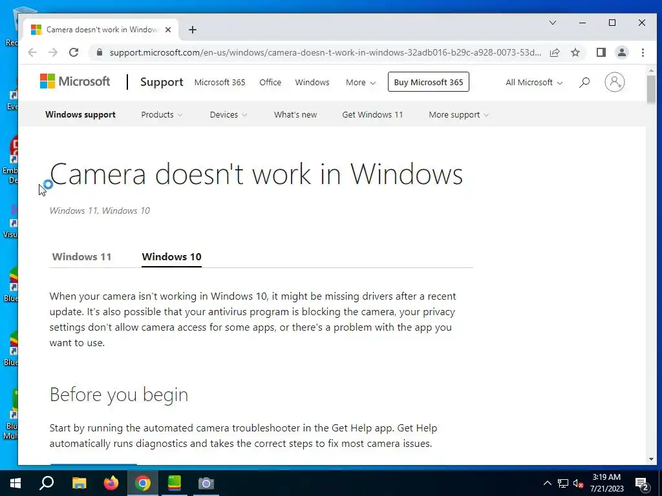Open the Chrome side panel icon
Image resolution: width=662 pixels, height=496 pixels.
601,52
